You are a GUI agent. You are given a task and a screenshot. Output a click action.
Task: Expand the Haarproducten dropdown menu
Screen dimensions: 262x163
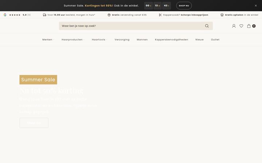point(73,39)
